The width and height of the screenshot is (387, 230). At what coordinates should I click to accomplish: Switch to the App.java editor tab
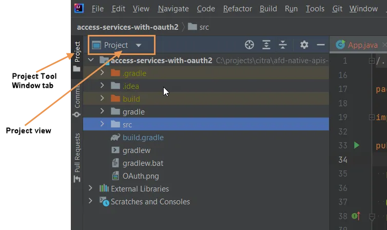coord(358,45)
